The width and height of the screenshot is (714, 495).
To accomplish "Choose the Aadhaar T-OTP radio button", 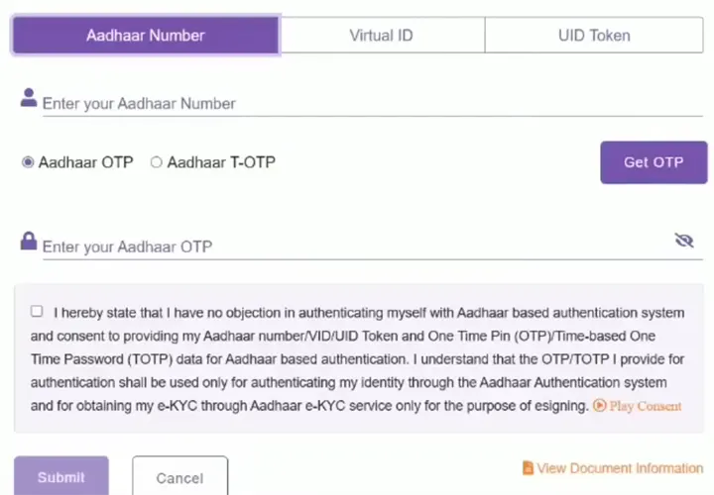I will [157, 162].
